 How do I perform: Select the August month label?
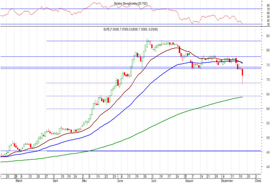pyautogui.click(x=189, y=181)
